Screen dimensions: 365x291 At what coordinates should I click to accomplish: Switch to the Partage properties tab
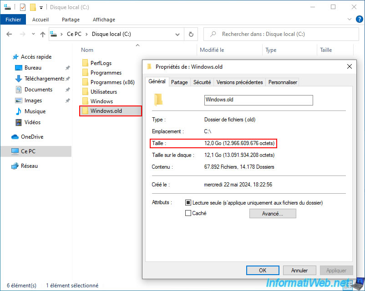coord(179,82)
